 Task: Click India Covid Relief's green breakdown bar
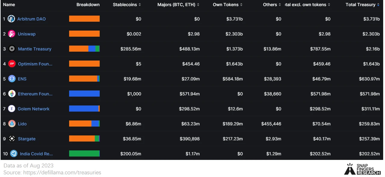(84, 154)
